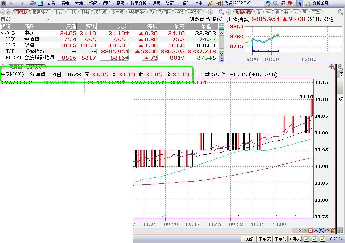345x243 pixels.
Task: Expand the 自選一 watchlist dropdown
Action: click(x=48, y=19)
